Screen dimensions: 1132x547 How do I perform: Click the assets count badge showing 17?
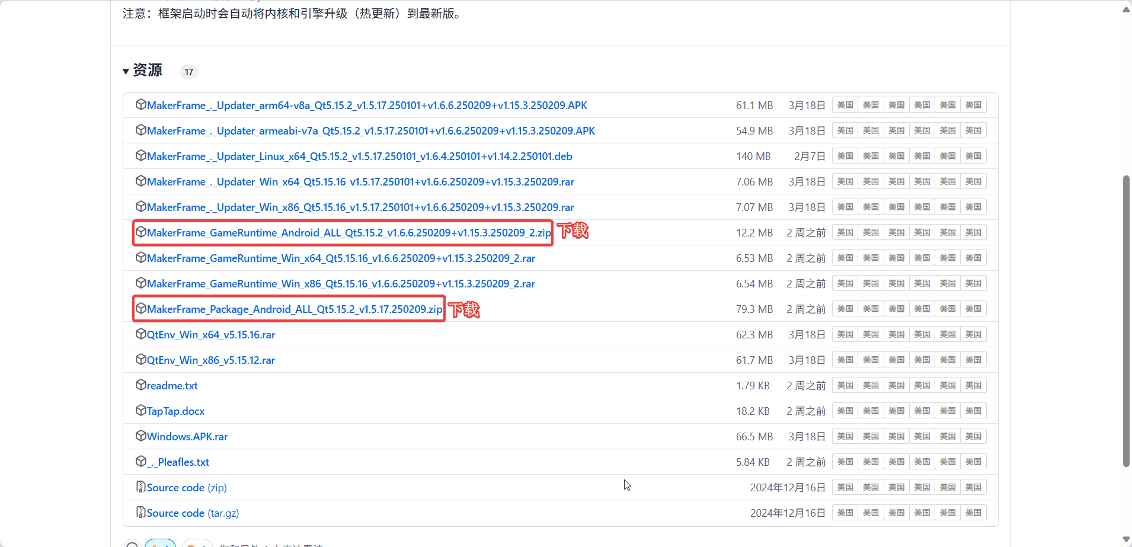[188, 72]
